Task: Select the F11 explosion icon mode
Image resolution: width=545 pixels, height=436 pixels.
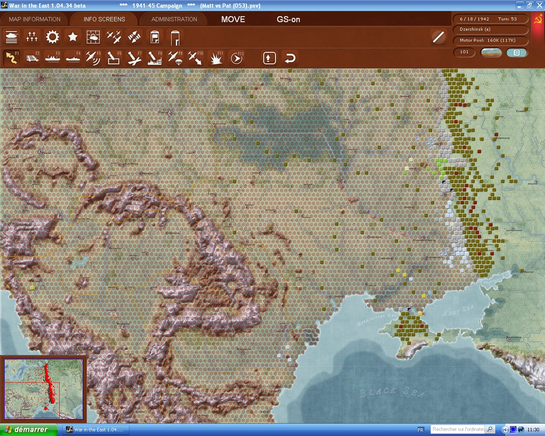Action: pyautogui.click(x=216, y=58)
